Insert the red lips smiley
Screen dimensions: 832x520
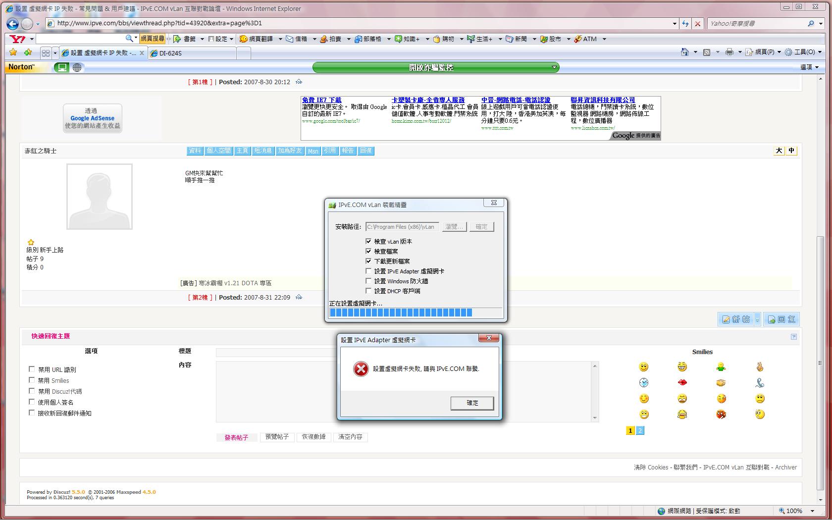(682, 383)
